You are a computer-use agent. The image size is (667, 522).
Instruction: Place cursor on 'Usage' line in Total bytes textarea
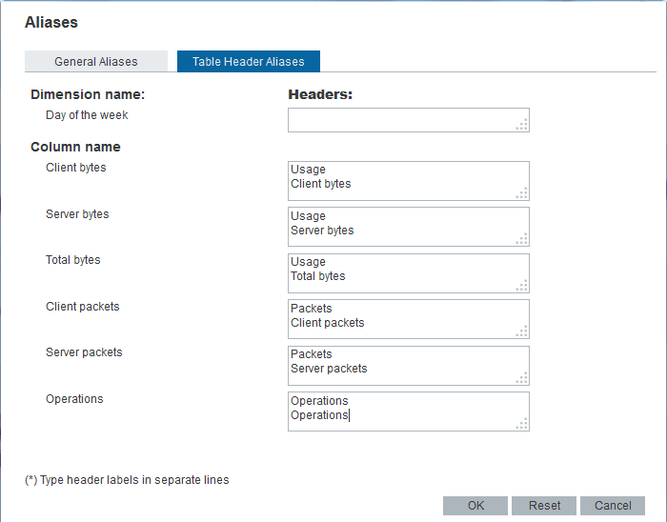[x=308, y=262]
